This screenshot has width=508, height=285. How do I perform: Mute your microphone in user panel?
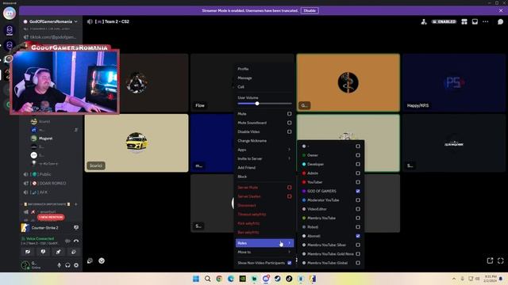tap(59, 265)
